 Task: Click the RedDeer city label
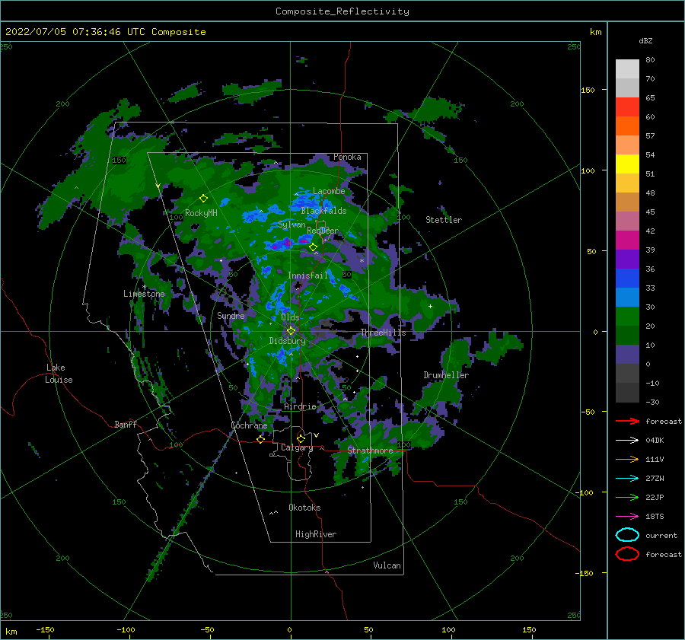click(323, 231)
